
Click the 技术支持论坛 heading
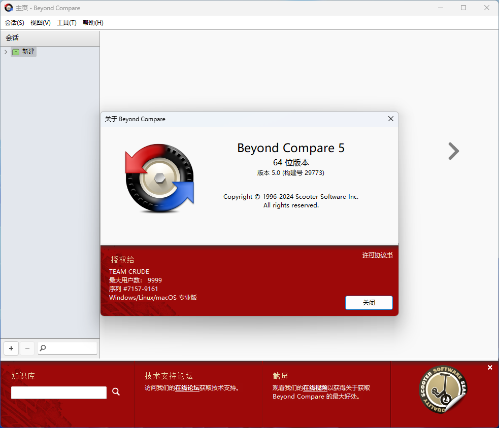pos(169,376)
